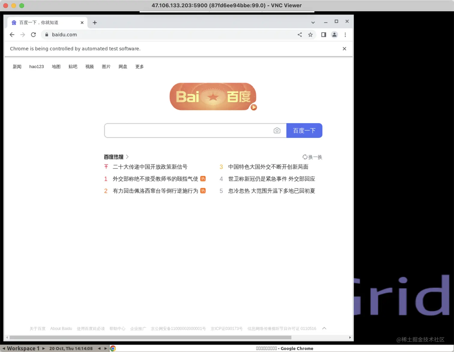Viewport: 454px width, 352px height.
Task: Click the right arrow before Chrome taskbar icon
Action: pyautogui.click(x=106, y=348)
